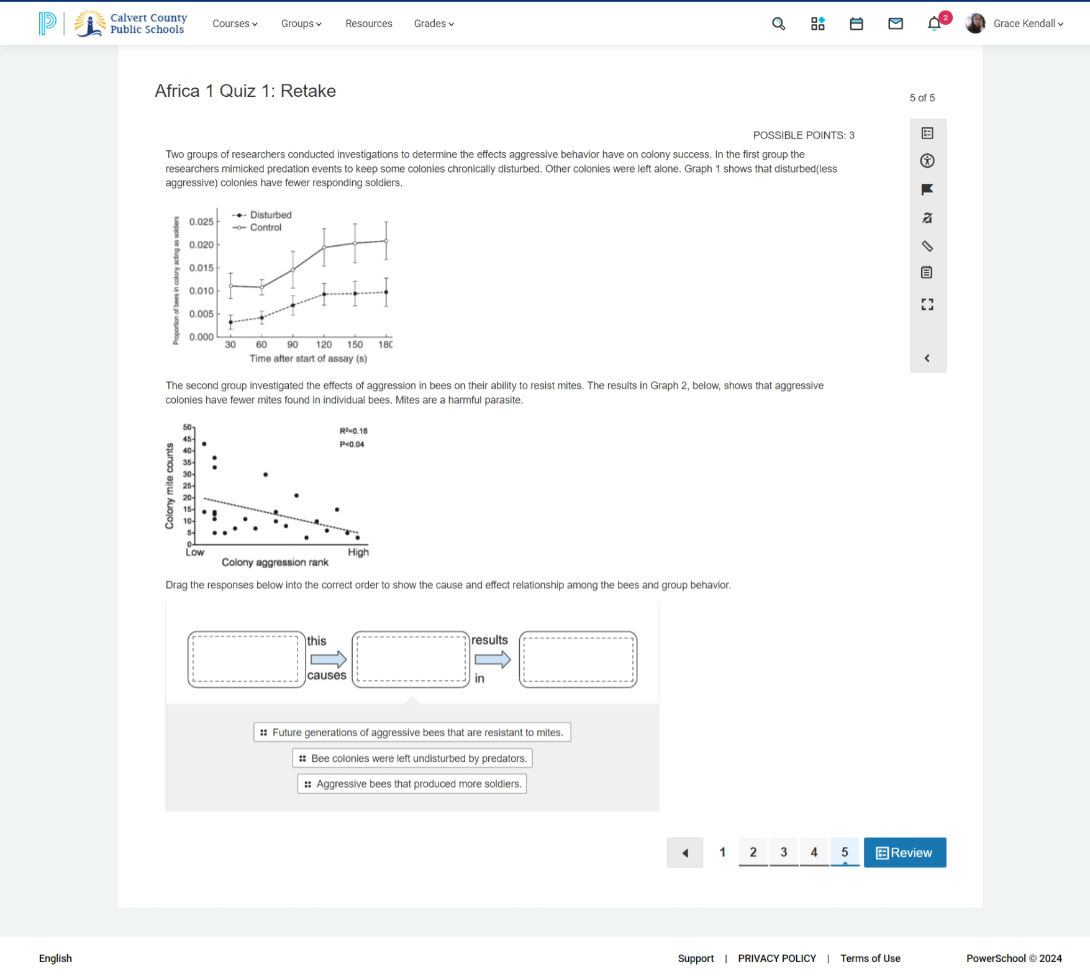This screenshot has width=1090, height=979.
Task: Click the drag handle on 'Bee colonies' item
Action: coord(302,758)
